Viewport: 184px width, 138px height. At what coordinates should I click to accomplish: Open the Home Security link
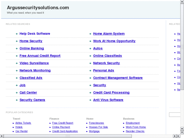pyautogui.click(x=31, y=41)
